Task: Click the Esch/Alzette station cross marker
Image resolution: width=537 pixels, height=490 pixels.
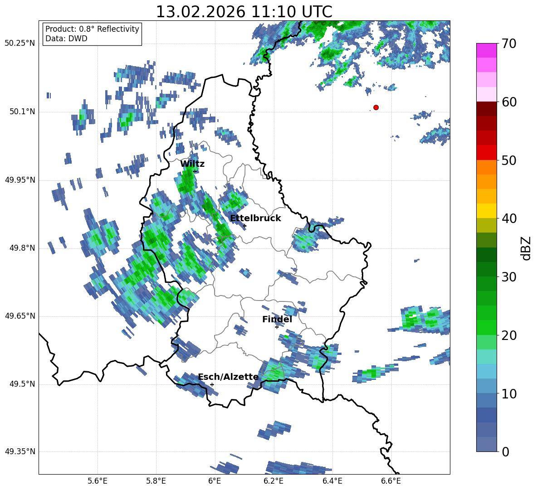Action: pos(212,384)
